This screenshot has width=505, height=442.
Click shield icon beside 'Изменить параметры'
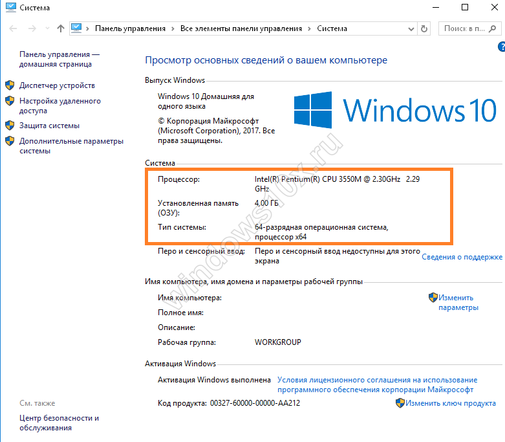pos(433,298)
